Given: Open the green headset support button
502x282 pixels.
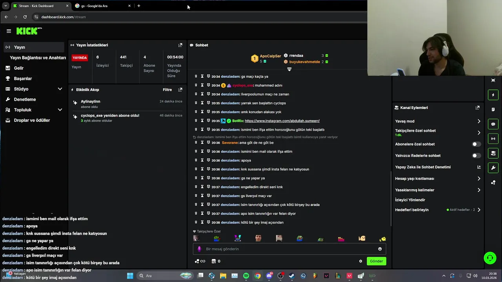Looking at the screenshot, I should point(489,258).
